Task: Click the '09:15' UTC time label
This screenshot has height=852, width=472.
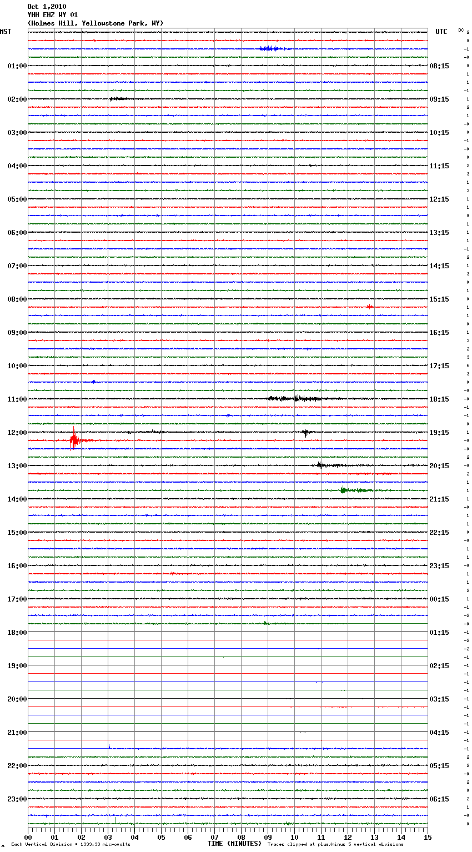Action: [439, 99]
